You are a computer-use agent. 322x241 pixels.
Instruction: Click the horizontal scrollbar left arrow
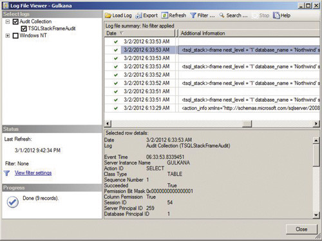tap(108, 123)
